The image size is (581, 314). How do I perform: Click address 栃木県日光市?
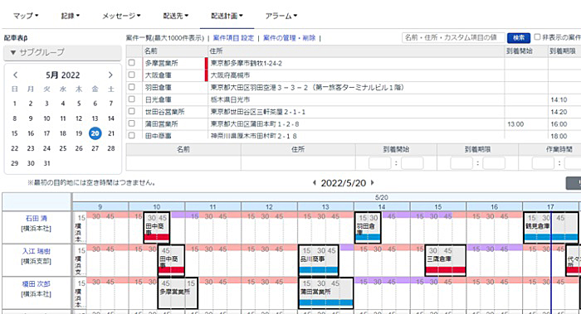click(230, 99)
